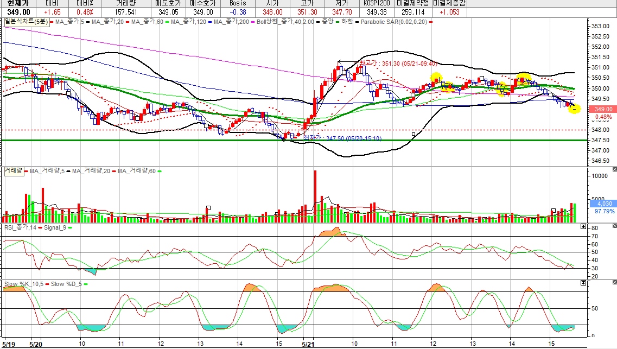Viewport: 617px width, 349px height.
Task: Select the Slow %D_5 legend label
Action: pyautogui.click(x=67, y=284)
